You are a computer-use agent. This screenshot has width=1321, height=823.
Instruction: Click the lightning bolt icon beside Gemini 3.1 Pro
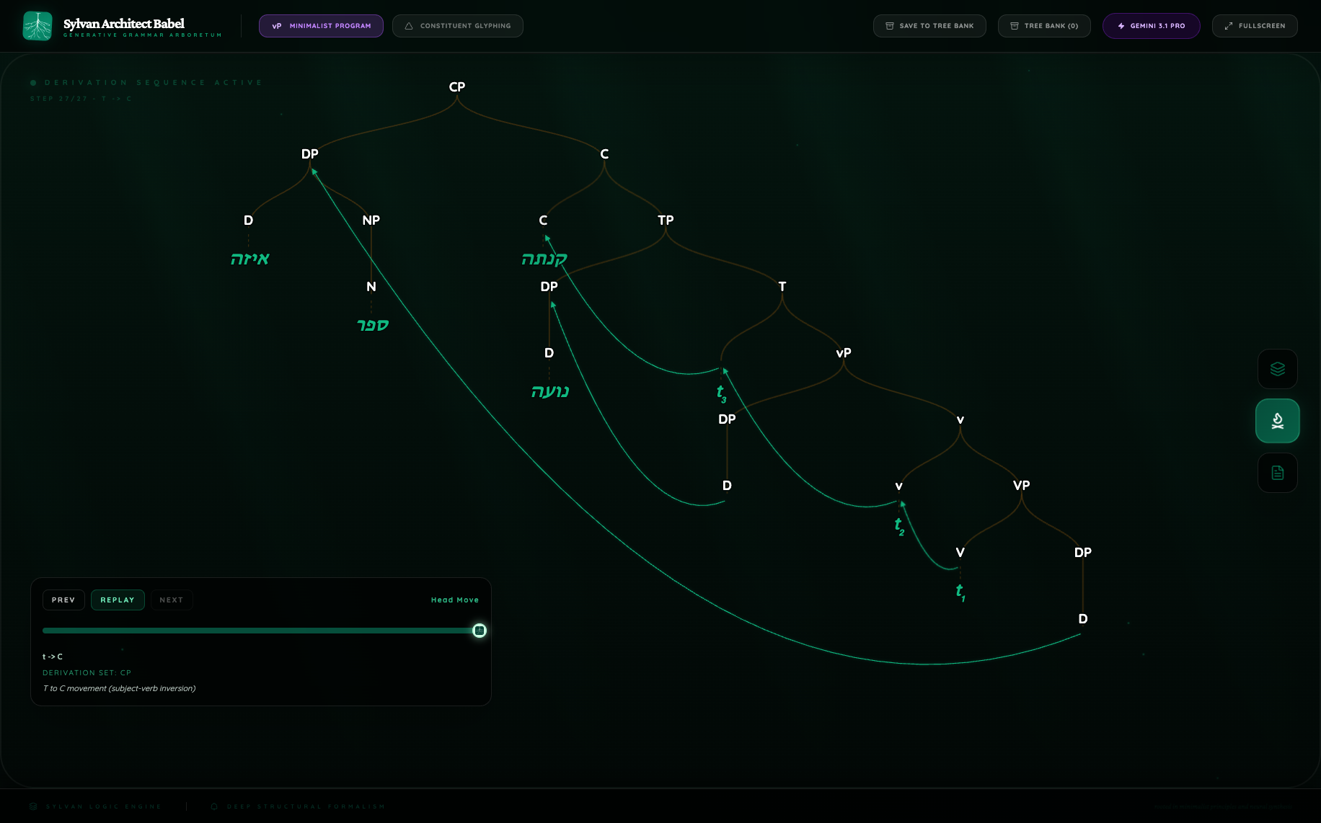[1121, 26]
